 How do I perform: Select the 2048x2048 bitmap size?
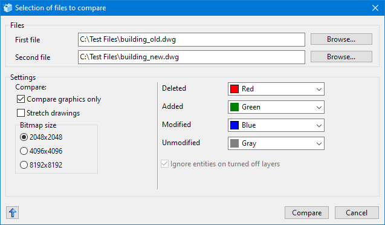(x=24, y=137)
